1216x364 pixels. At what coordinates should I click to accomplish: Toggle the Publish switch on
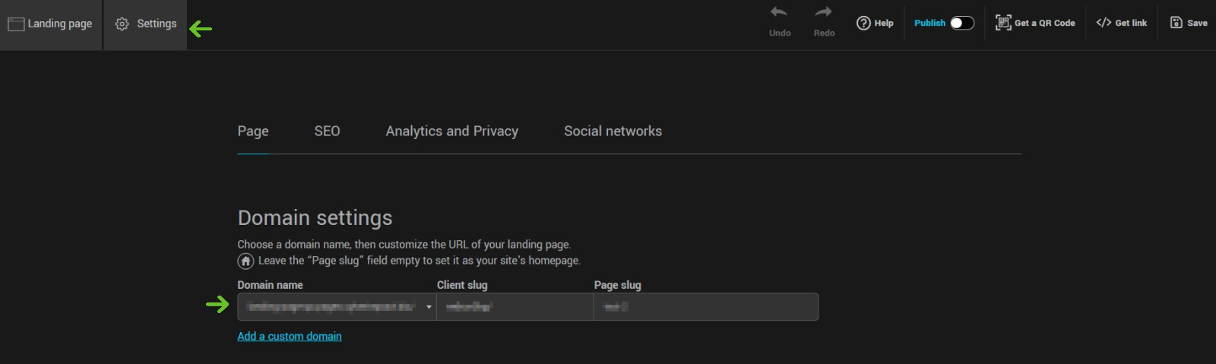[961, 23]
